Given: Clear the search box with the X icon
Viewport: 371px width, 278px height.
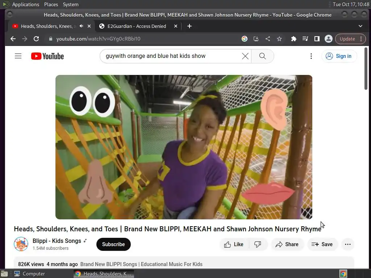Looking at the screenshot, I should coord(245,56).
